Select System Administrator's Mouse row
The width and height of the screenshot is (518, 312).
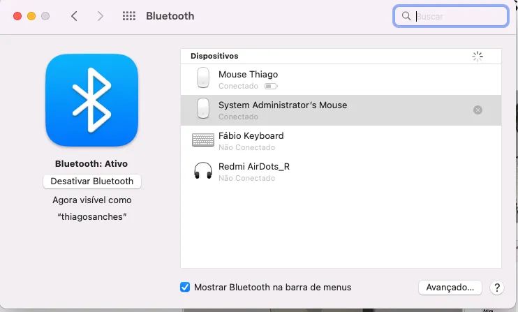[x=341, y=110]
